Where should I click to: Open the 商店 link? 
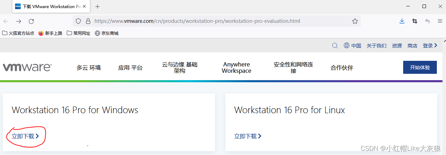click(412, 46)
